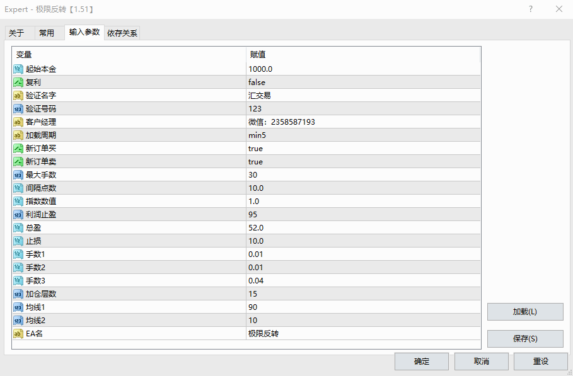Screen dimensions: 573x376
Task: Select the 新订单卖 value true
Action: (255, 162)
